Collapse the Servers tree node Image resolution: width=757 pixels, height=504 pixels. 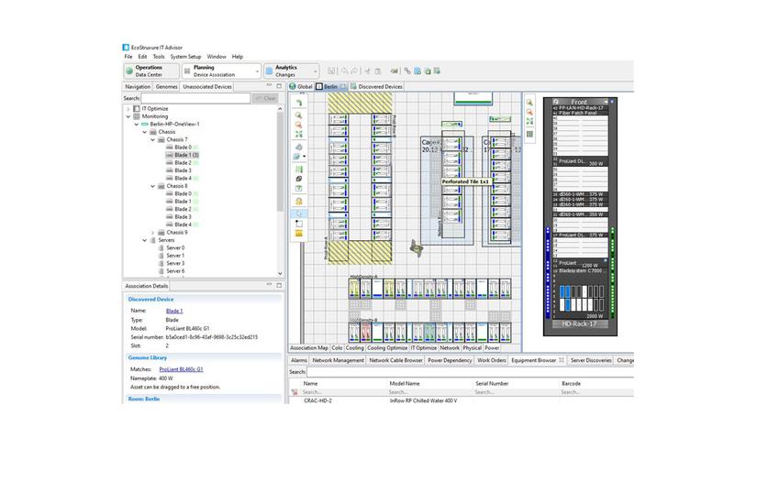point(145,240)
